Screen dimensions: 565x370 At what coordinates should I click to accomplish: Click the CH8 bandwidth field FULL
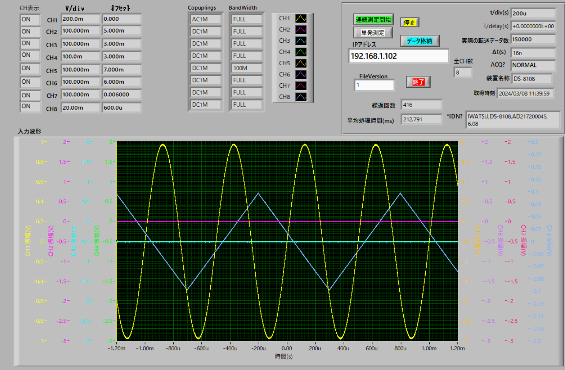coord(247,104)
